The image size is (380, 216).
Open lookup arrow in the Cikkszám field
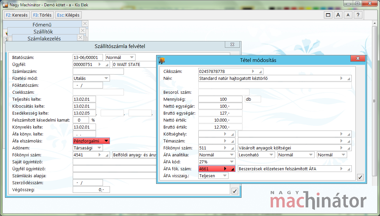[x=253, y=71]
